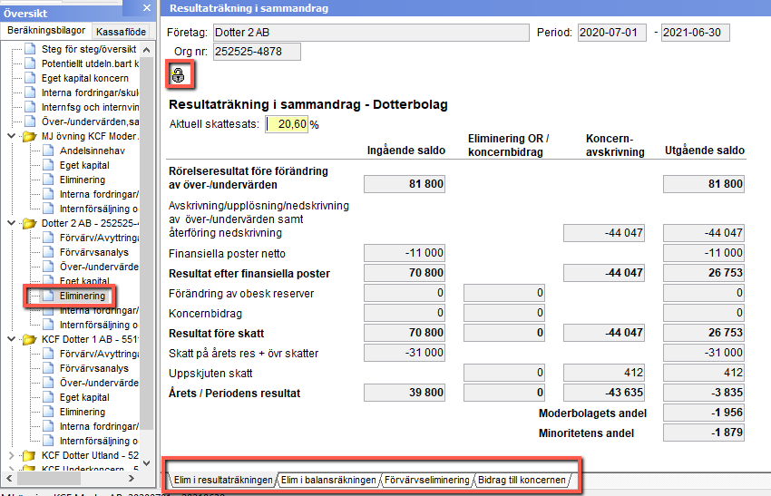Collapse the MJ övning KCF Moder folder
The image size is (771, 496).
[12, 136]
